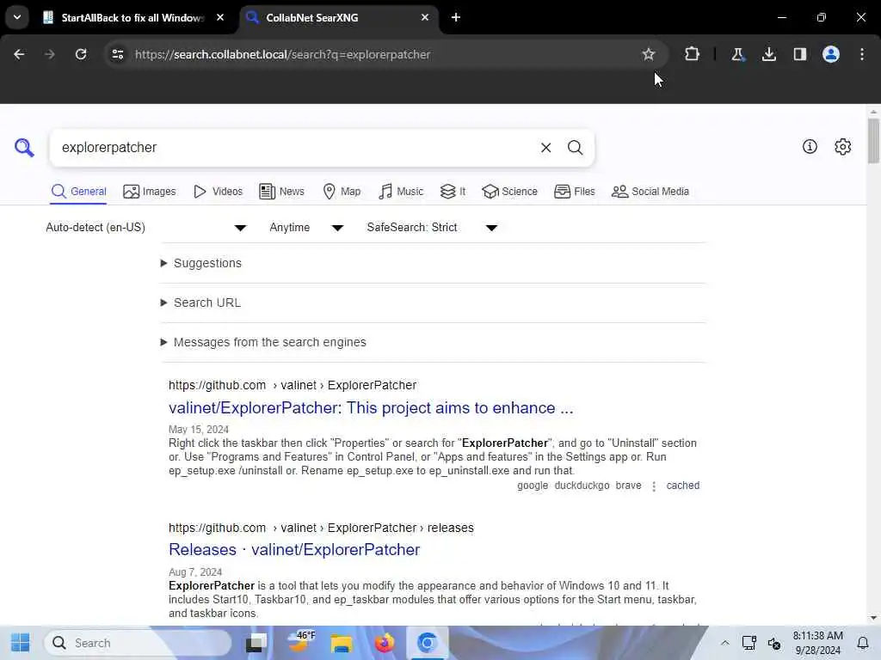Open the tab search dropdown arrow
Screen dimensions: 881x660
[x=17, y=17]
